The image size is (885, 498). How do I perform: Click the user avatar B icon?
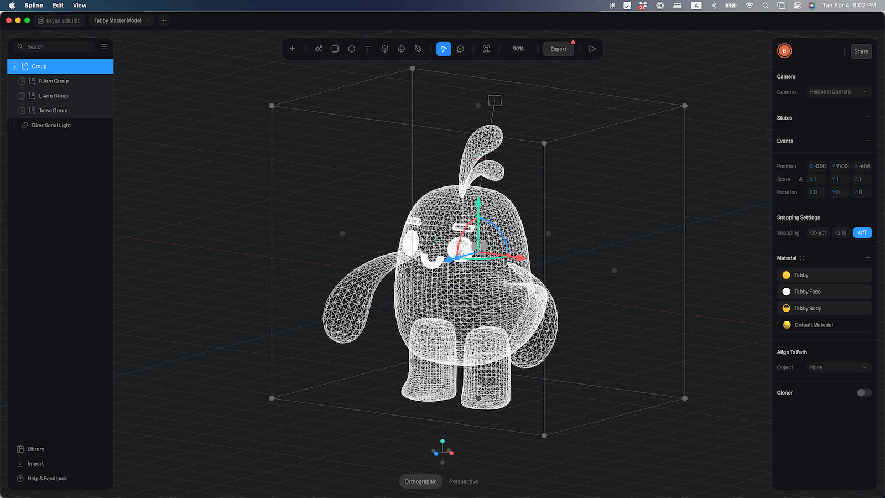pos(784,51)
